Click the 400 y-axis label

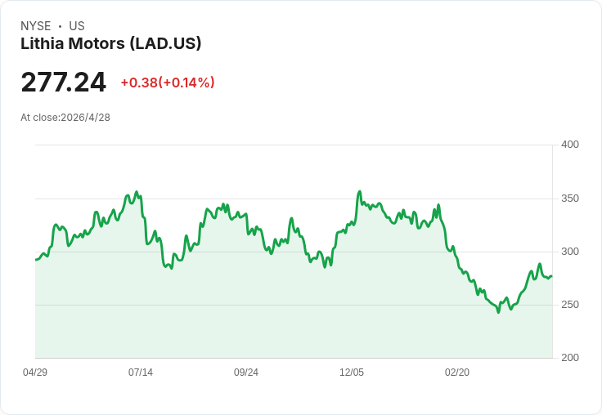point(569,145)
